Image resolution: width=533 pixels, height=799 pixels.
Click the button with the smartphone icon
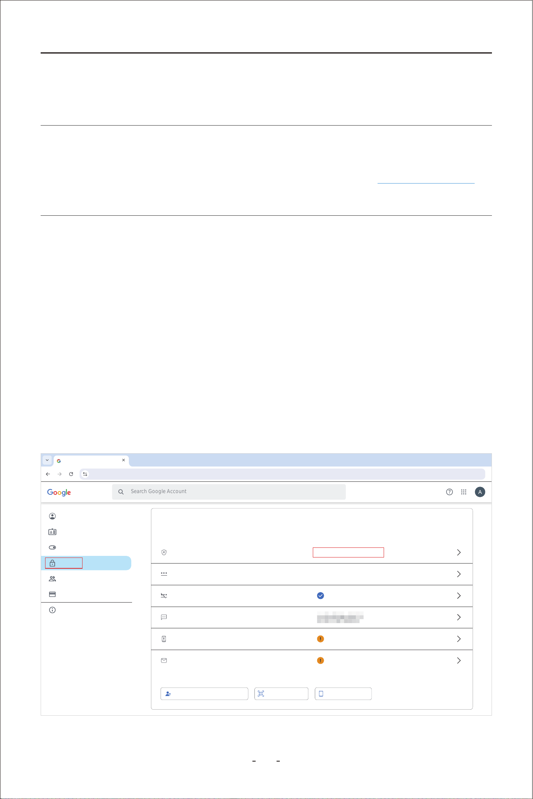pyautogui.click(x=343, y=694)
